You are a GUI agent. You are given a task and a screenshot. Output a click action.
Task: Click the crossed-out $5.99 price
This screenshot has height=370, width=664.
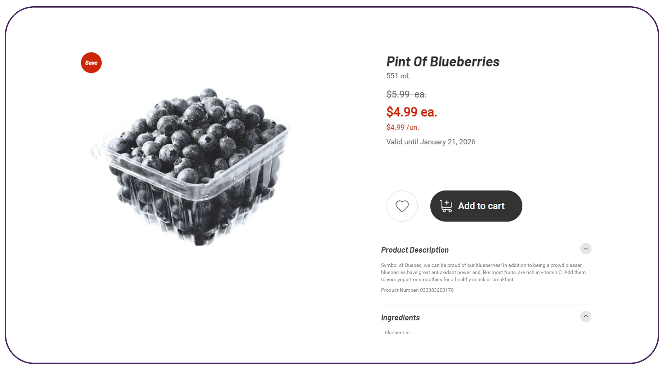click(406, 94)
